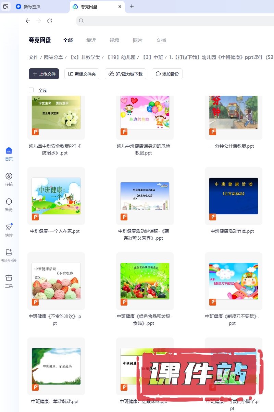Image resolution: width=274 pixels, height=412 pixels.
Task: Open the 中班健康活动五官.ppt thumbnail
Action: pos(234,196)
